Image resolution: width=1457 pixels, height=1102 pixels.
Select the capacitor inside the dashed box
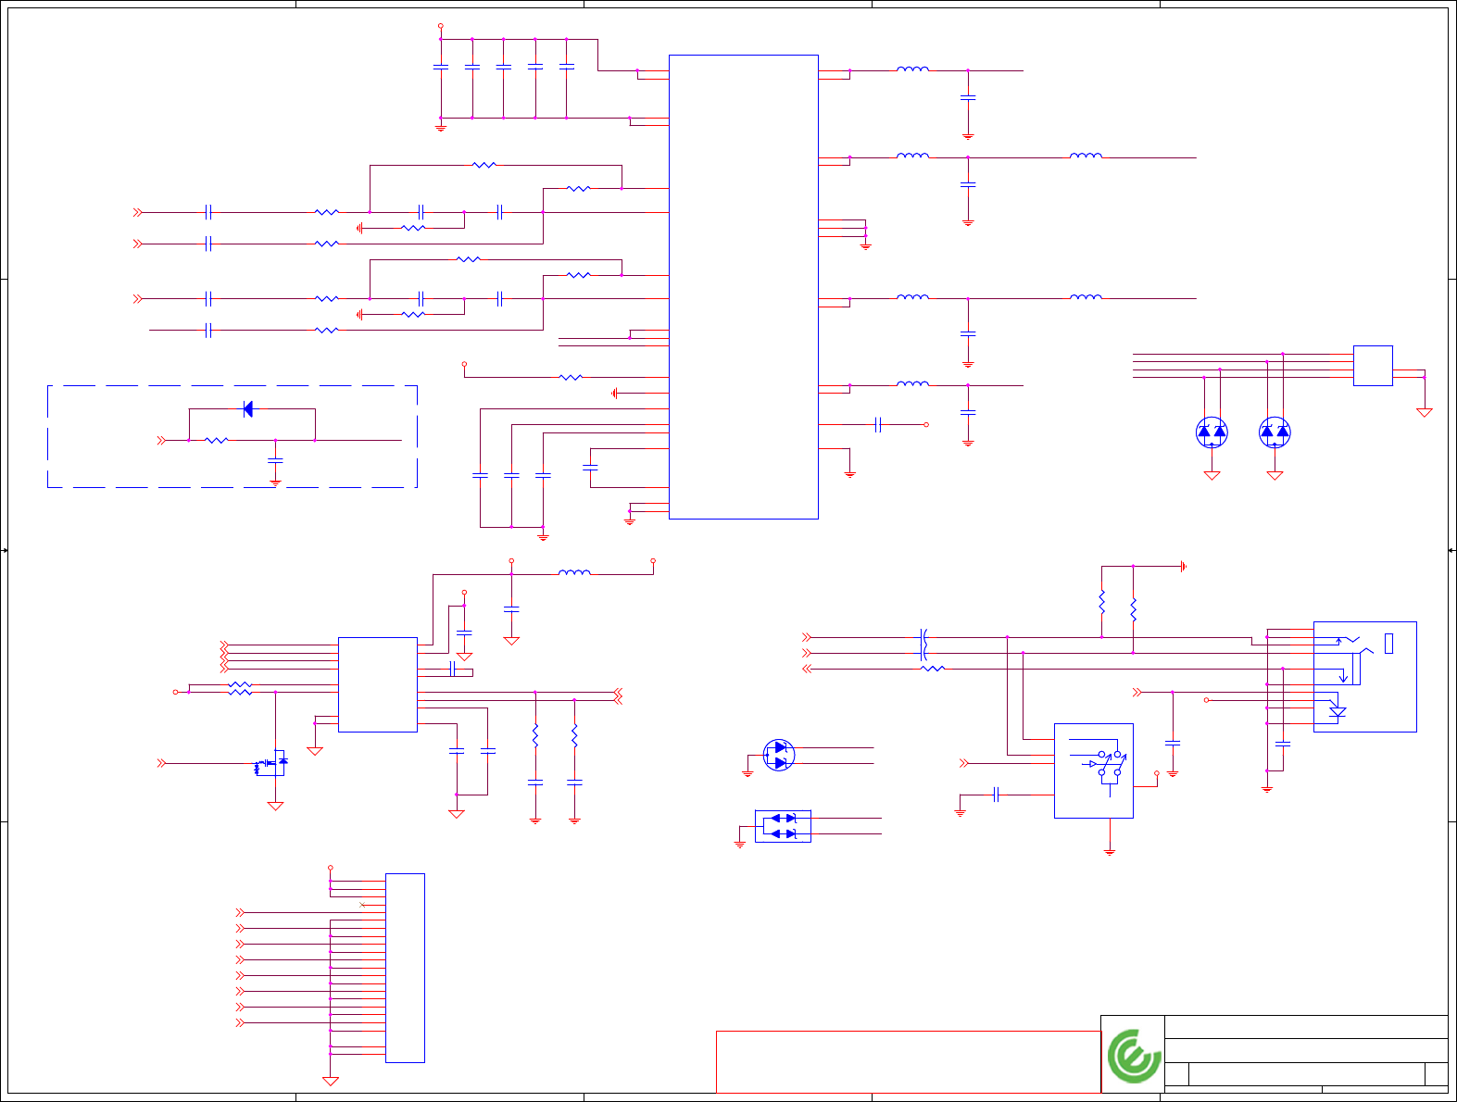(275, 460)
